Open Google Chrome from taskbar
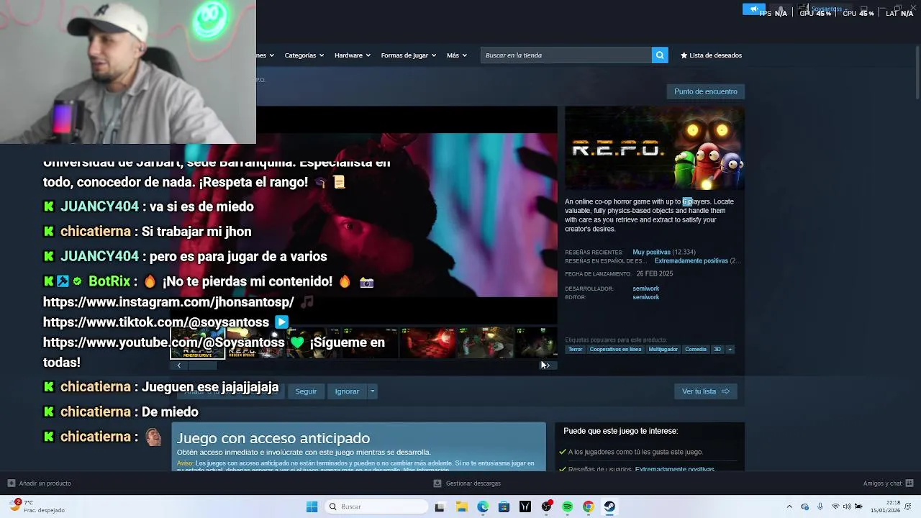921x518 pixels. tap(588, 506)
